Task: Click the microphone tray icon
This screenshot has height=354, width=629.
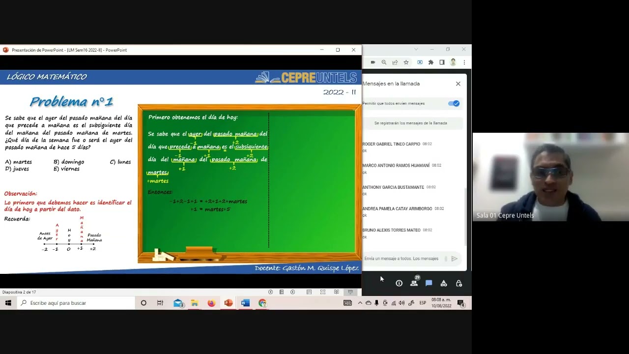Action: 376,303
